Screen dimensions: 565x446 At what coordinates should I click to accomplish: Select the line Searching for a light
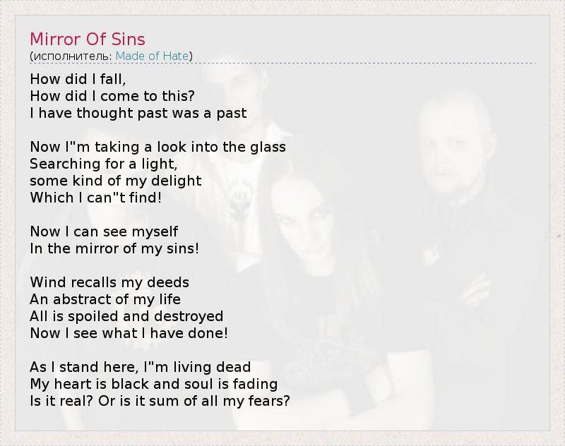coord(103,164)
